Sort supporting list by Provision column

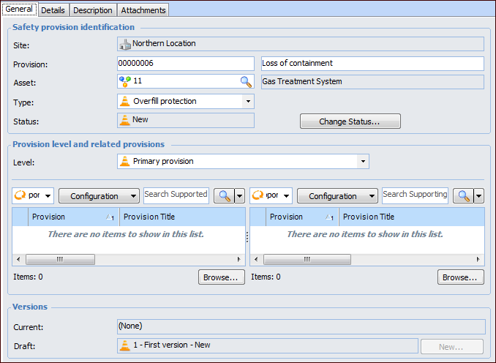pyautogui.click(x=302, y=217)
